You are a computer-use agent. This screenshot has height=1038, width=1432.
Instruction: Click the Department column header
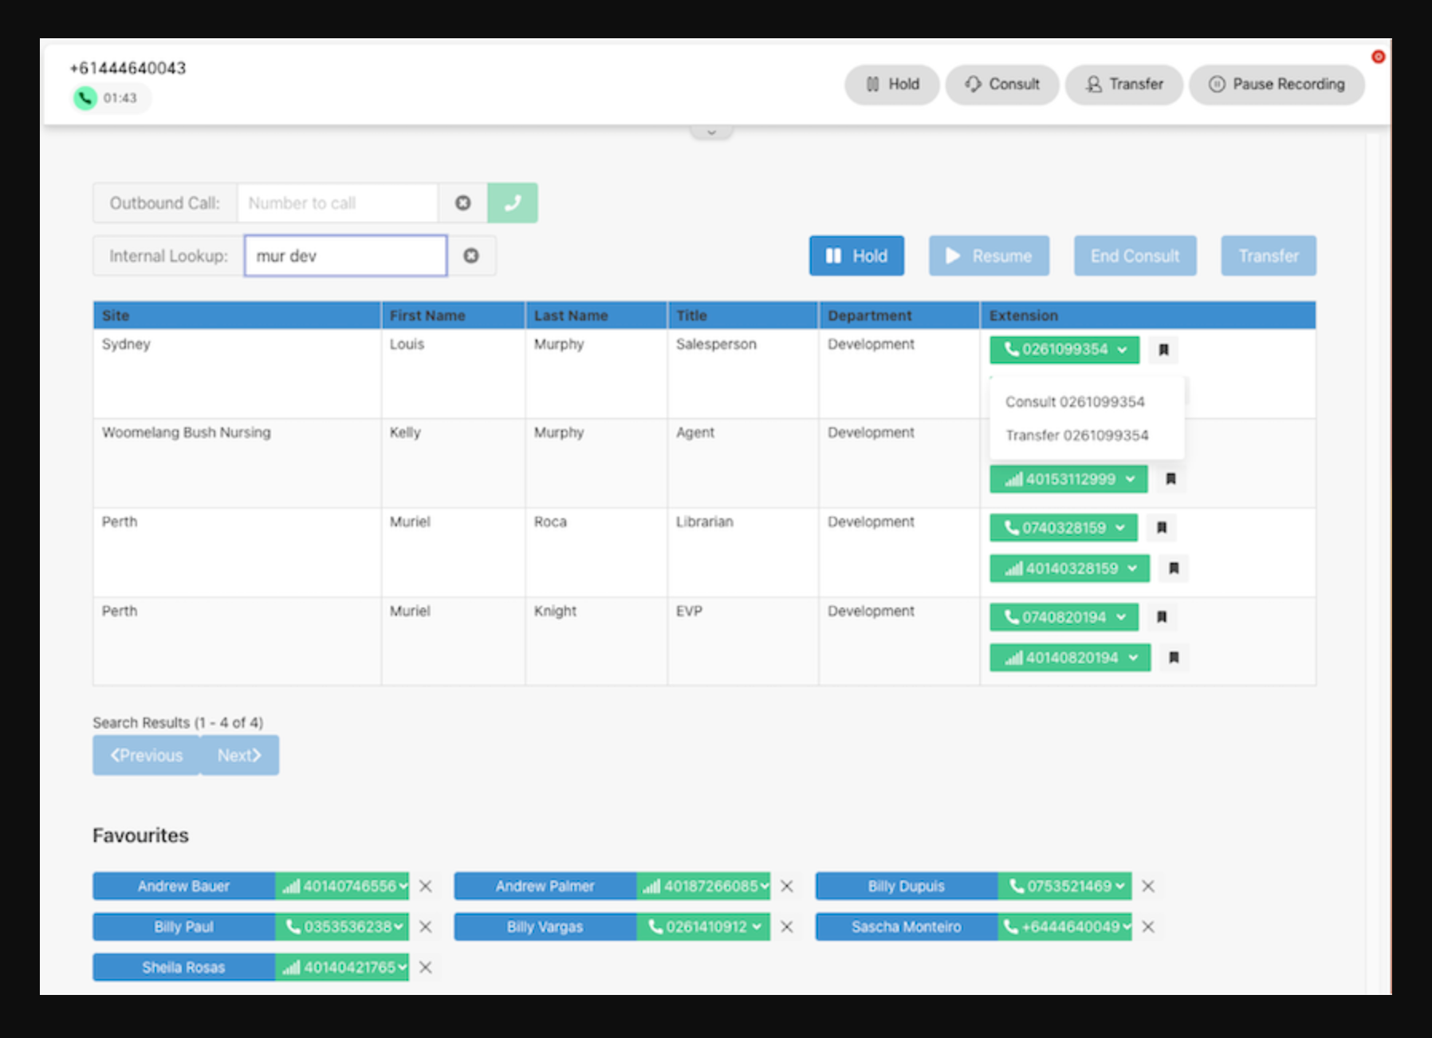[899, 316]
